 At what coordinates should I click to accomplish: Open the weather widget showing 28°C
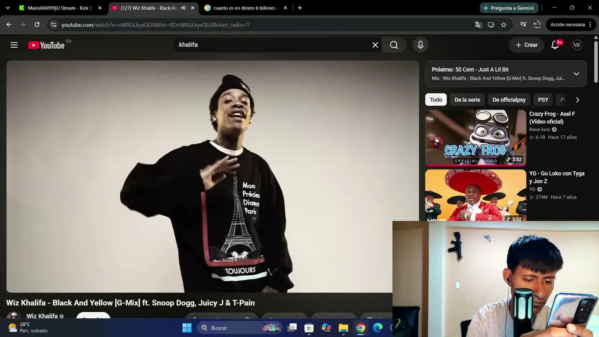(28, 328)
